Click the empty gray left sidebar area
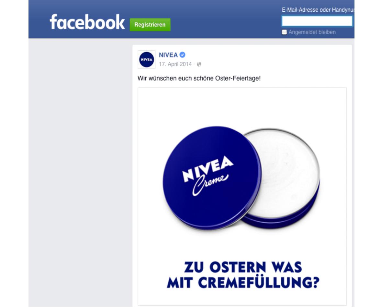The height and width of the screenshot is (307, 382). [x=80, y=171]
